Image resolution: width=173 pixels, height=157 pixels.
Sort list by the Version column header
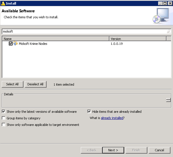[x=140, y=39]
